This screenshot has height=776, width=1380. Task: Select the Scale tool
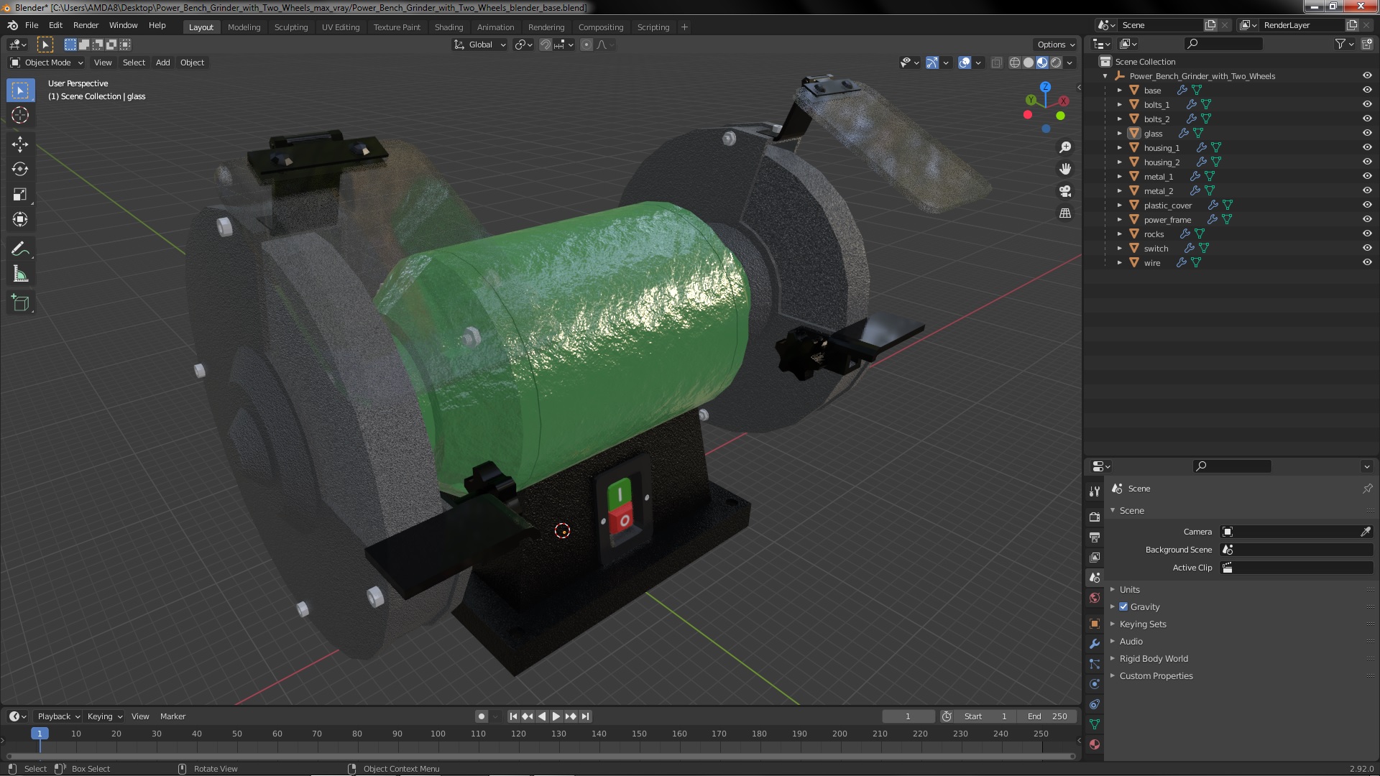point(20,194)
